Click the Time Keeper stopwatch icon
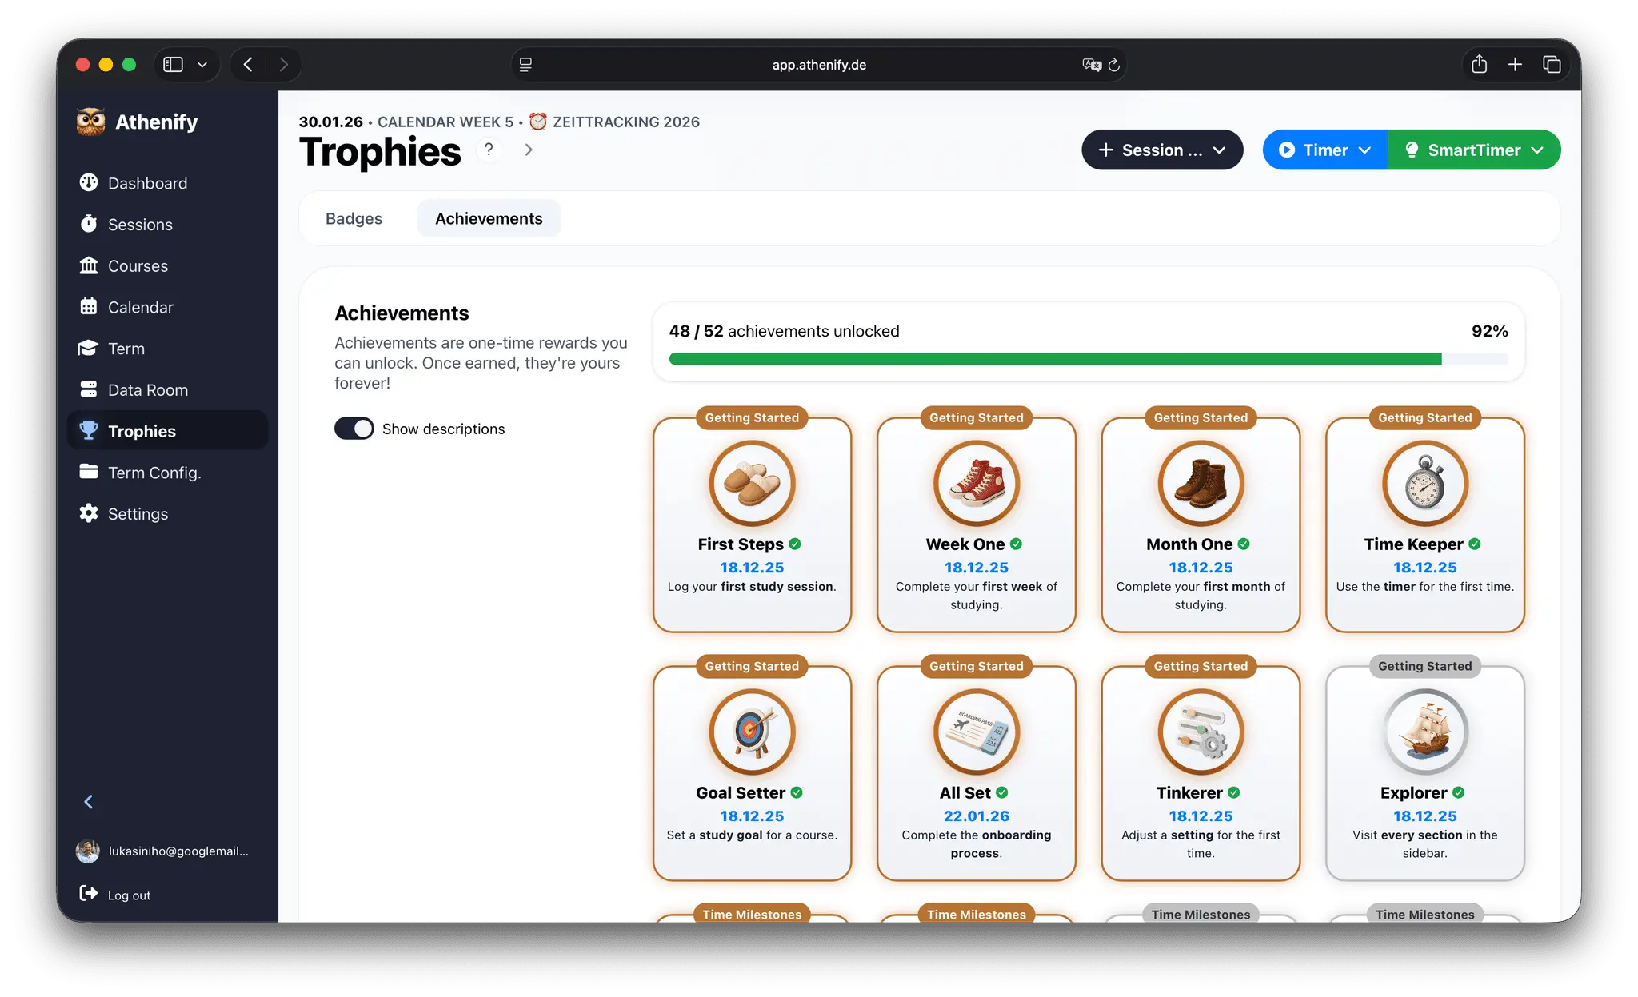This screenshot has width=1638, height=997. pyautogui.click(x=1425, y=484)
